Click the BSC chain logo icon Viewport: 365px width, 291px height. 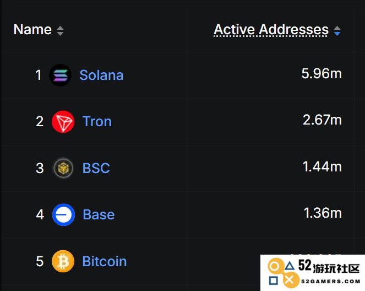click(63, 168)
